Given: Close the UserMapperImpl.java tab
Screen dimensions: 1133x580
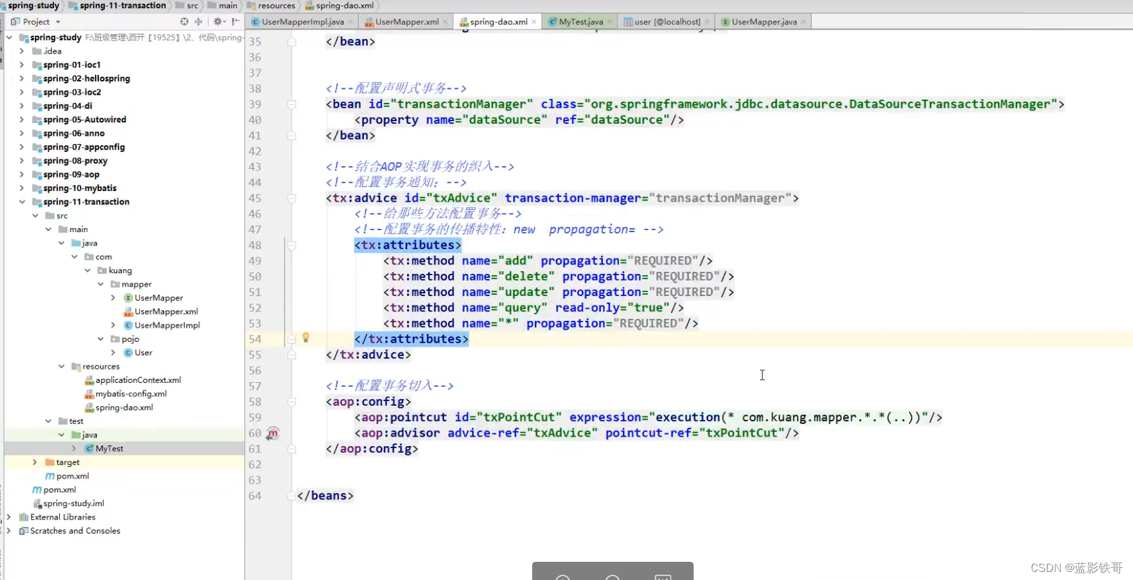Looking at the screenshot, I should [351, 22].
